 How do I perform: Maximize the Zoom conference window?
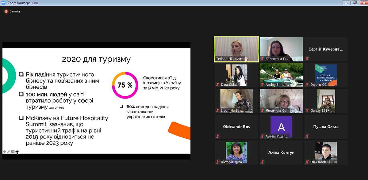(354, 3)
